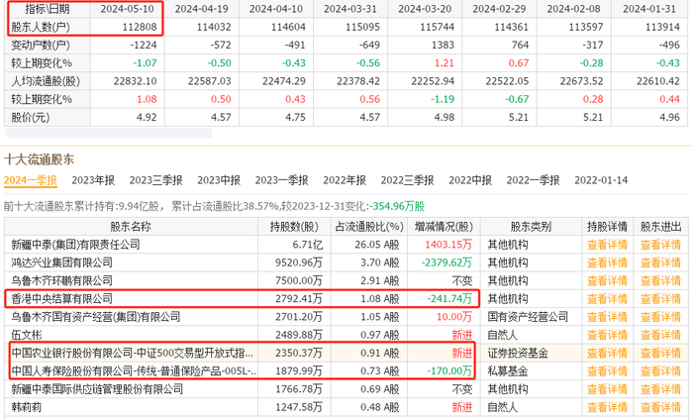Click the horizontal scrollbar under shareholder count table
693x420 pixels.
click(x=108, y=133)
